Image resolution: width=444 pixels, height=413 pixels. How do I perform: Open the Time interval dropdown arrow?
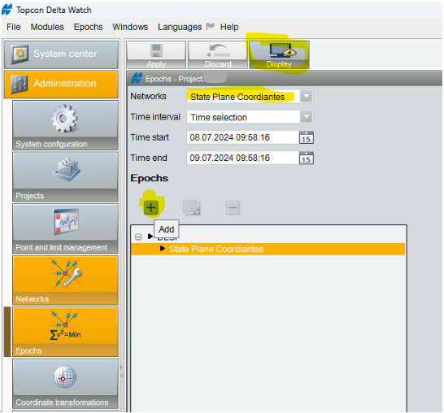[306, 116]
